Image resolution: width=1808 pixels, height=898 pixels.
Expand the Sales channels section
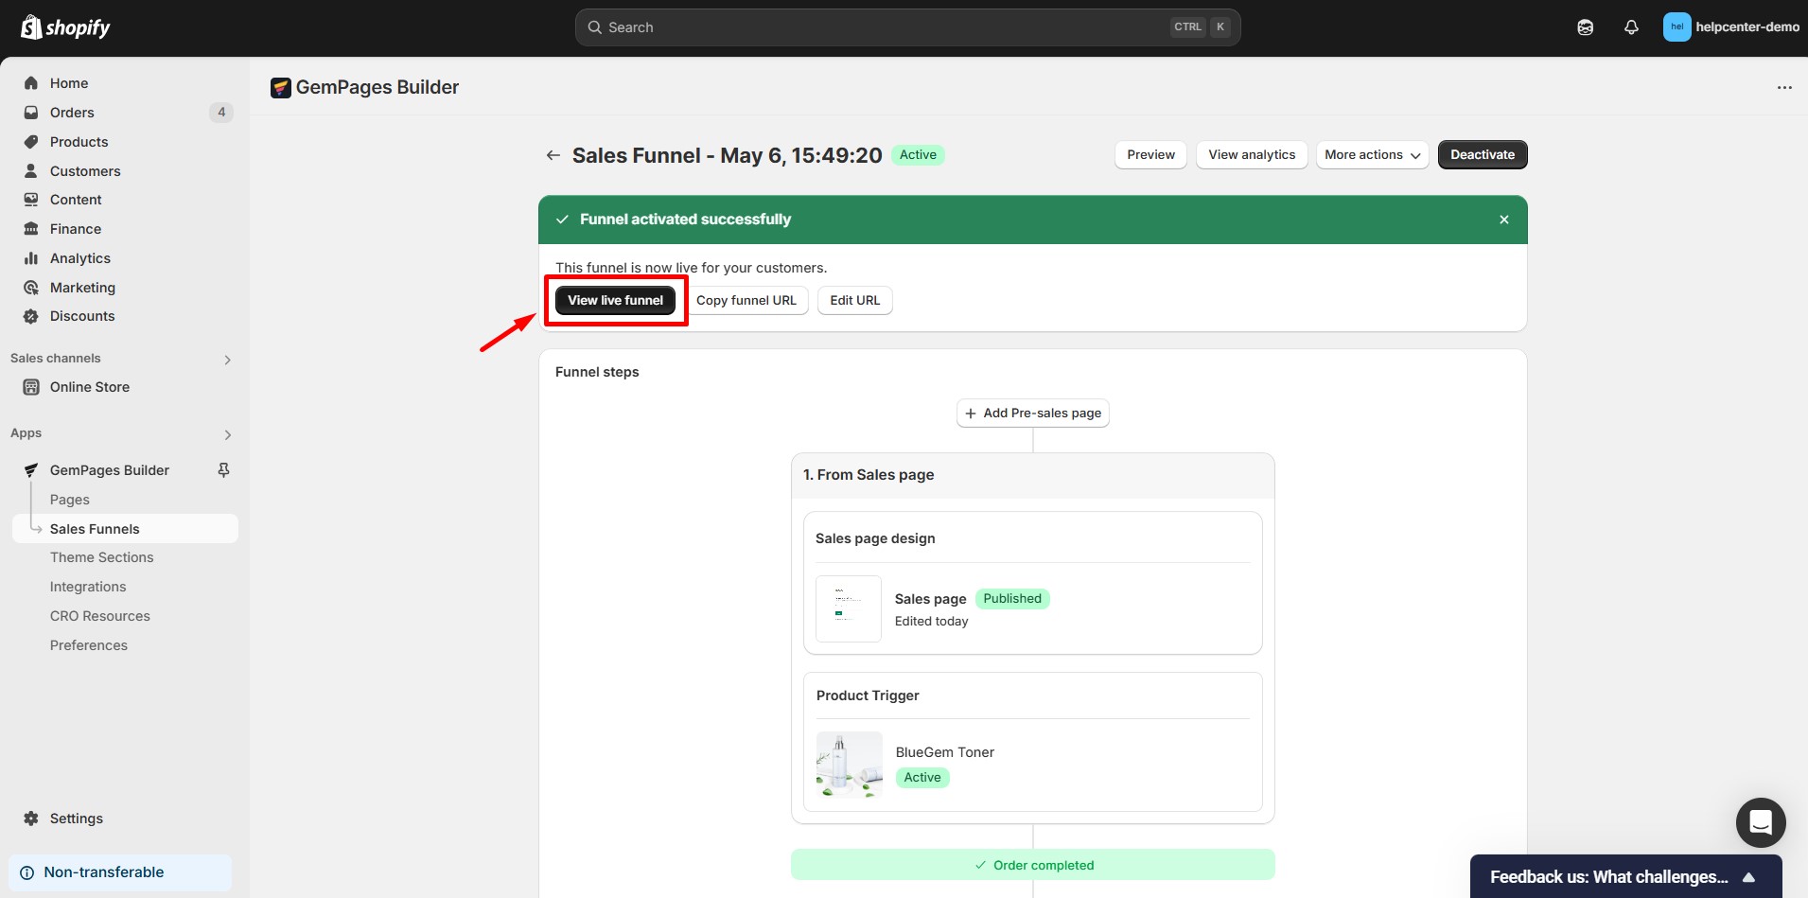pos(227,360)
